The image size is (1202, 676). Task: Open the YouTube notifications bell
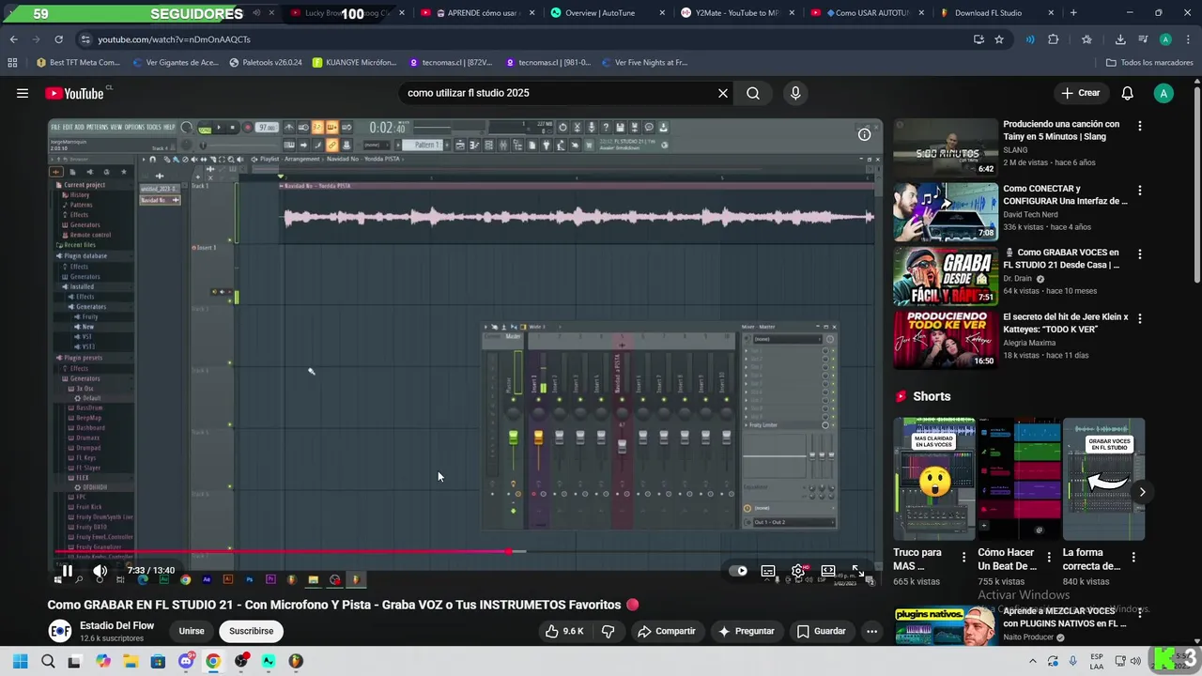click(1128, 93)
